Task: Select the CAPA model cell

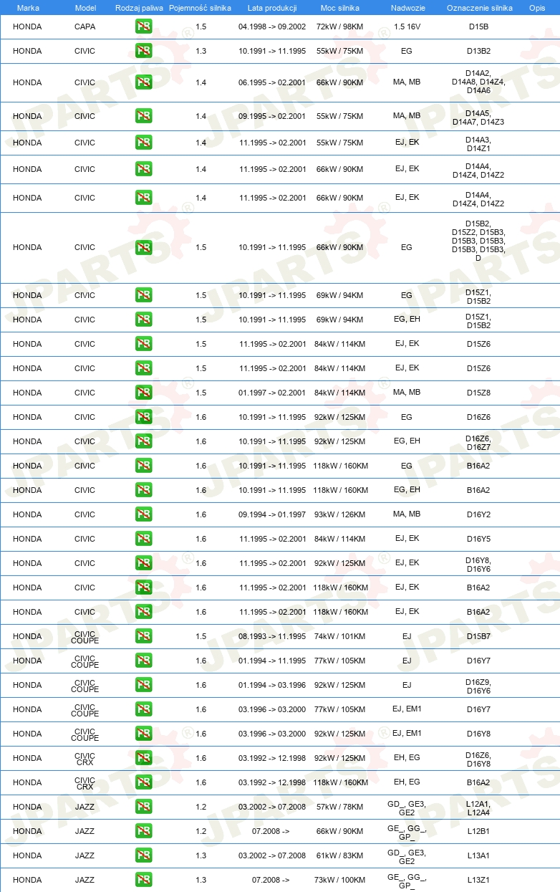Action: [x=85, y=27]
